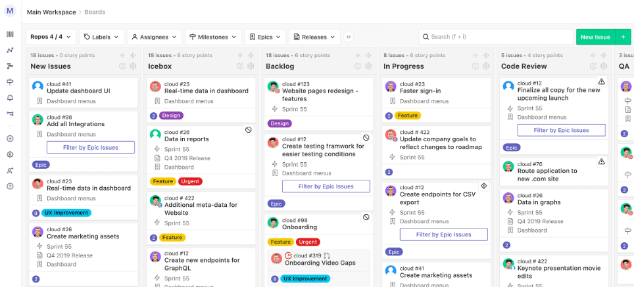Open the Keynote presentation movie edits issue

(559, 272)
